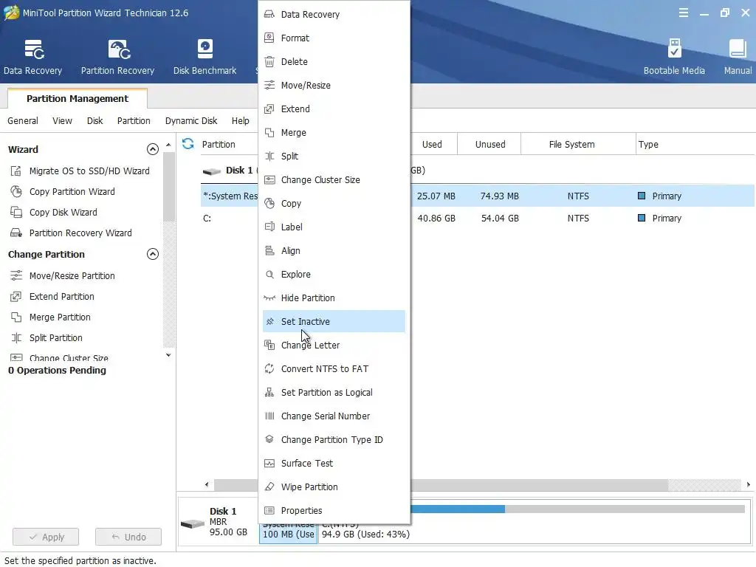Click the Surface Test icon
Screen dimensions: 756x567
[269, 464]
